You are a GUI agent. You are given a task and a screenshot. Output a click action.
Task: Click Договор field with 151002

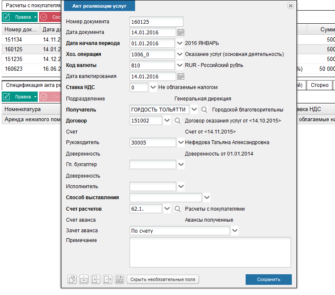click(x=146, y=120)
